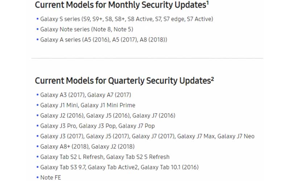Click the horizontal divider between sections

(147, 58)
